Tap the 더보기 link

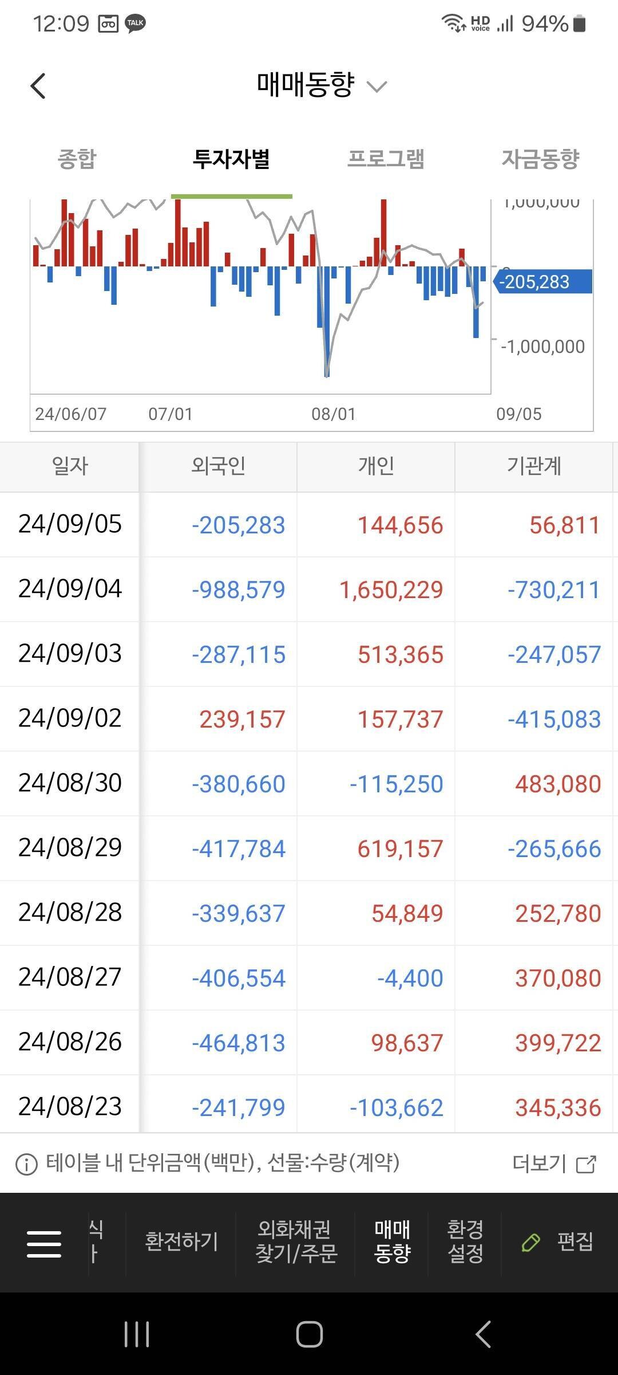pos(539,1164)
